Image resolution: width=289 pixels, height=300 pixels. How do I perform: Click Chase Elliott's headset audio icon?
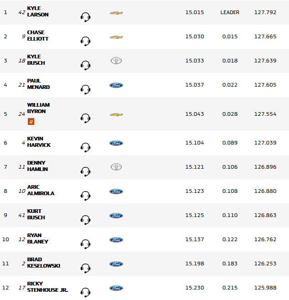[85, 41]
